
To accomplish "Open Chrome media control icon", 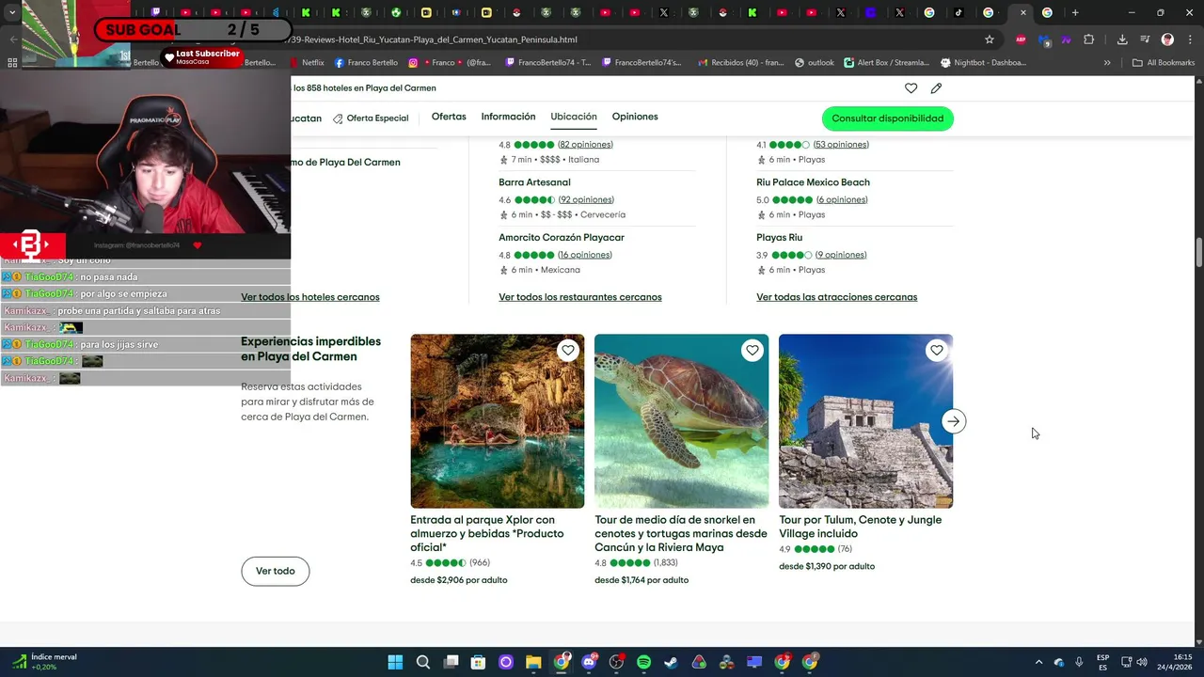I will 1145,39.
